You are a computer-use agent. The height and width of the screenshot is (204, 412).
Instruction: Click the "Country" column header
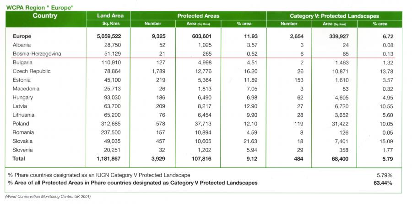click(x=45, y=16)
